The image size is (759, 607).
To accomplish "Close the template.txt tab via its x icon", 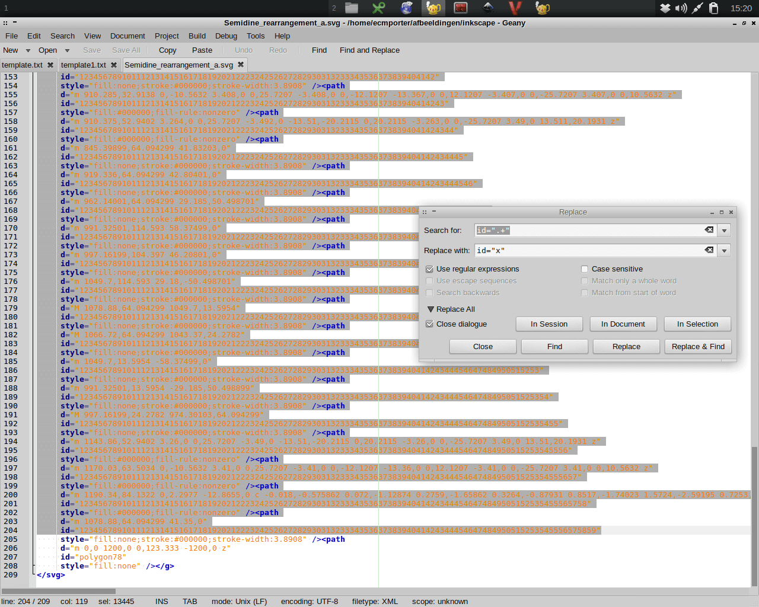I will (50, 65).
